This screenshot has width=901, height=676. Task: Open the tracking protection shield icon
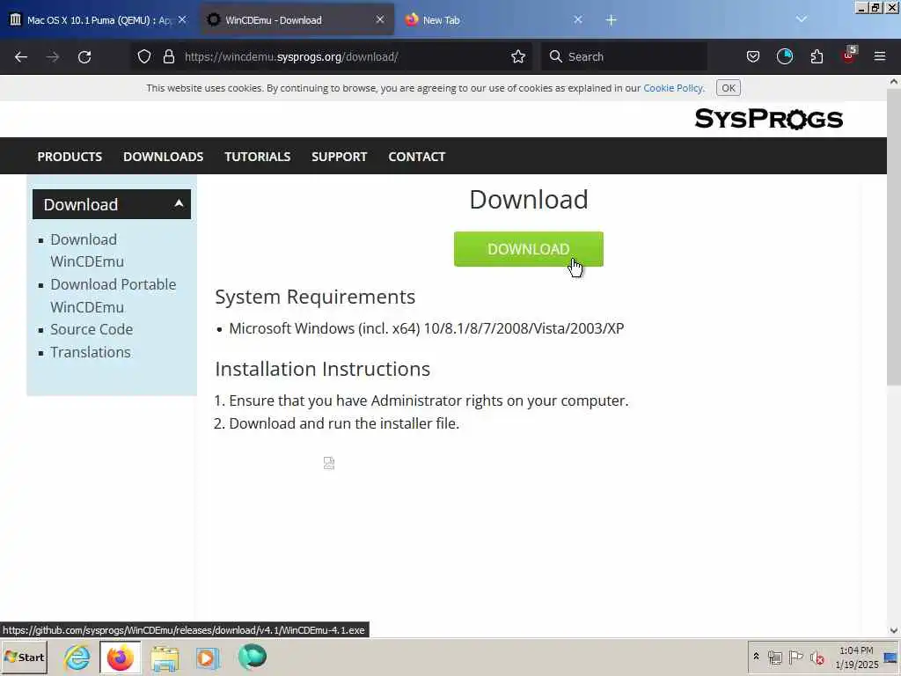click(144, 56)
